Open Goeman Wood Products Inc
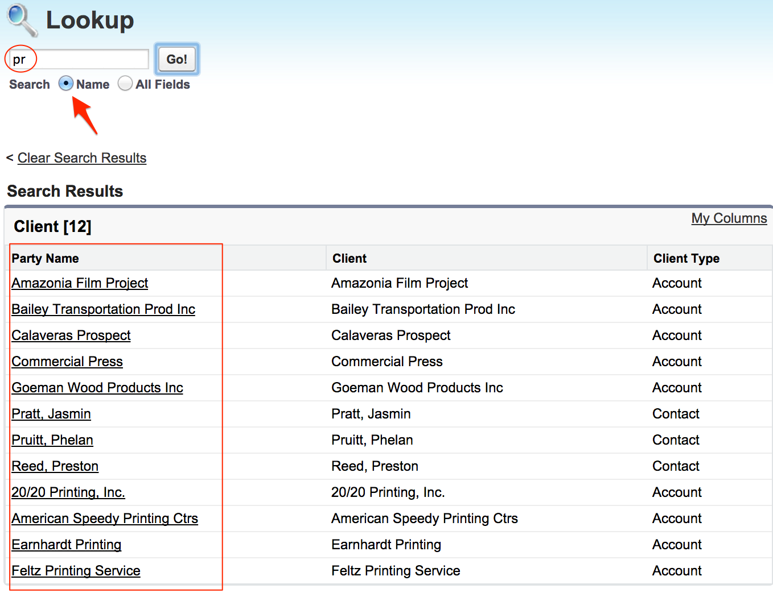 (x=97, y=388)
